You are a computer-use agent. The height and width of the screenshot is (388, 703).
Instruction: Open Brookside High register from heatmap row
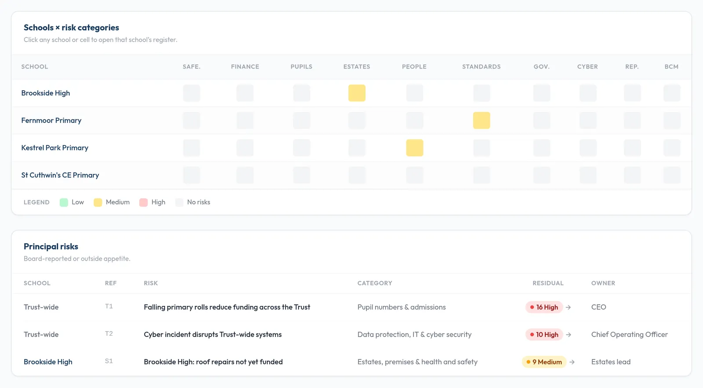(x=46, y=93)
